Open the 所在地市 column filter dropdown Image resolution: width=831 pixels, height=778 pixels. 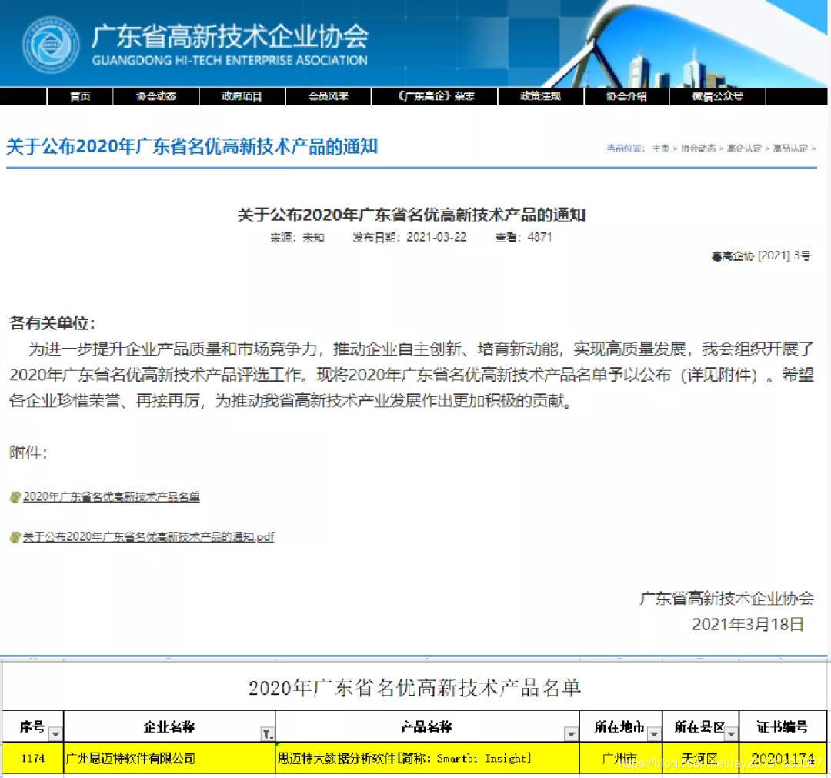click(655, 734)
